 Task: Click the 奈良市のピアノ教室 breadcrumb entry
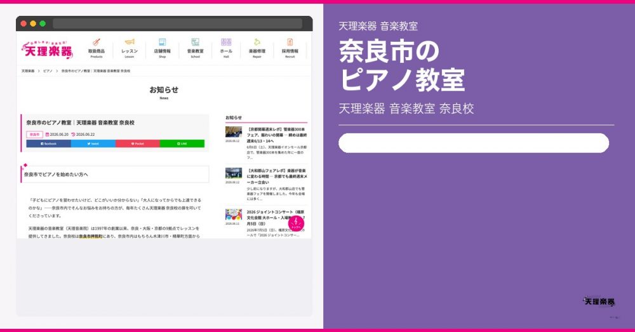(96, 71)
